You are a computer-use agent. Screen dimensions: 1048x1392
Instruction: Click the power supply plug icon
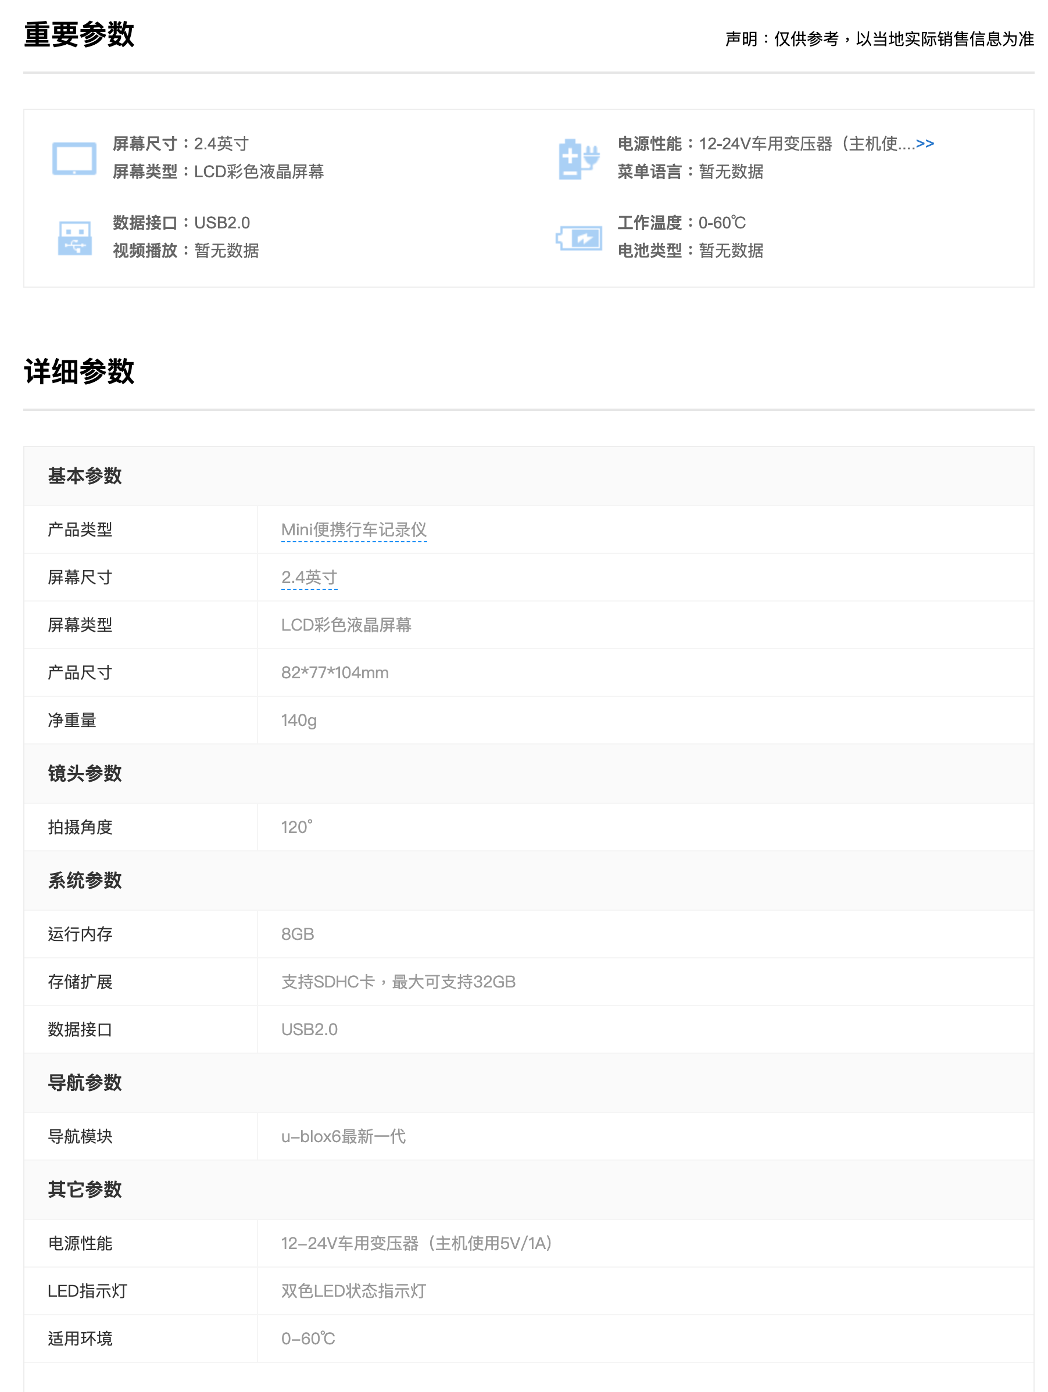tap(578, 159)
